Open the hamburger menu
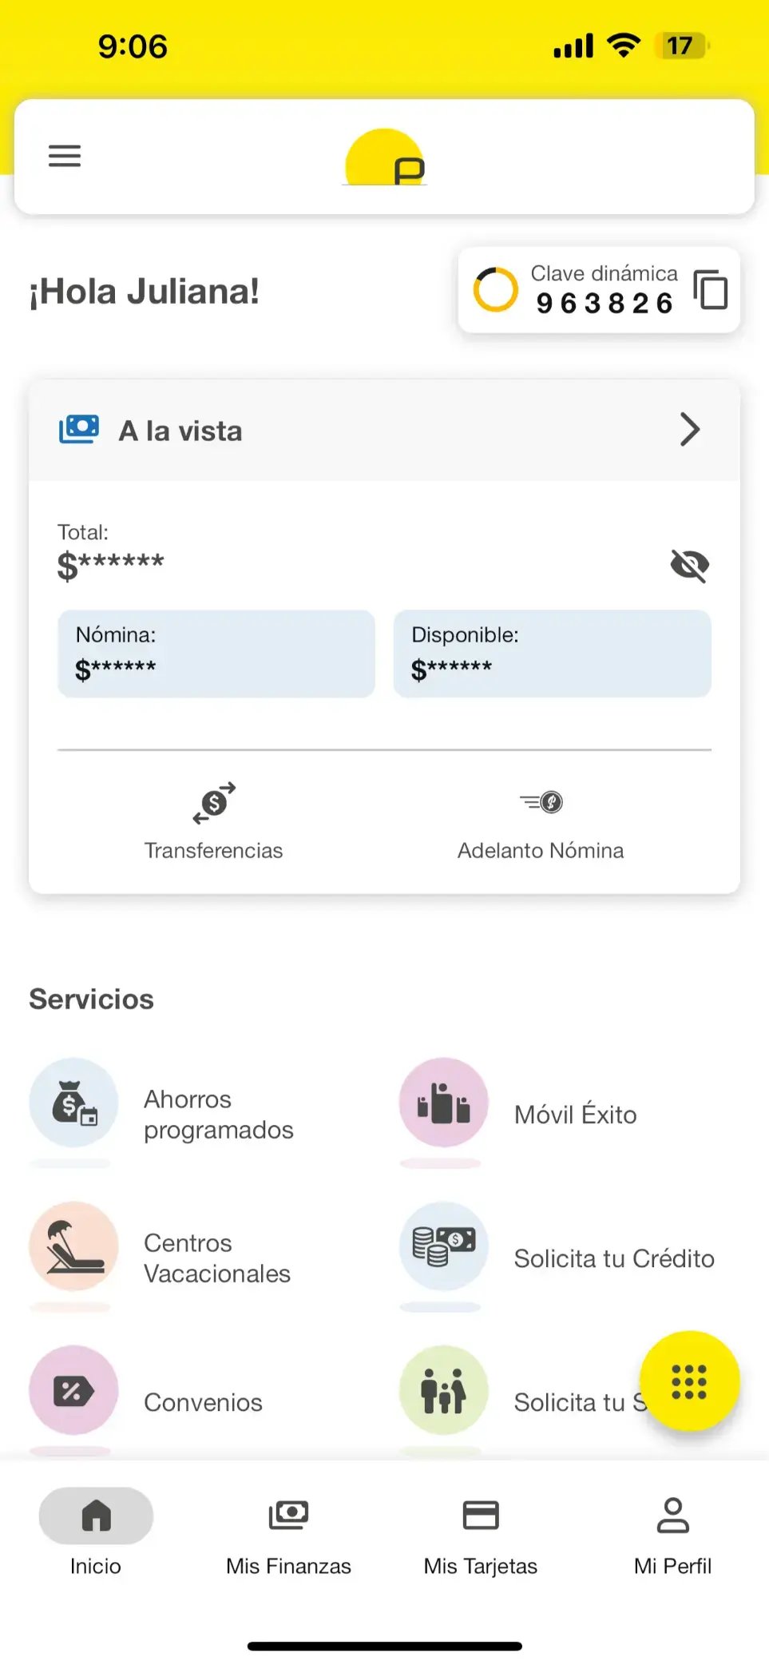This screenshot has height=1665, width=769. pyautogui.click(x=65, y=156)
